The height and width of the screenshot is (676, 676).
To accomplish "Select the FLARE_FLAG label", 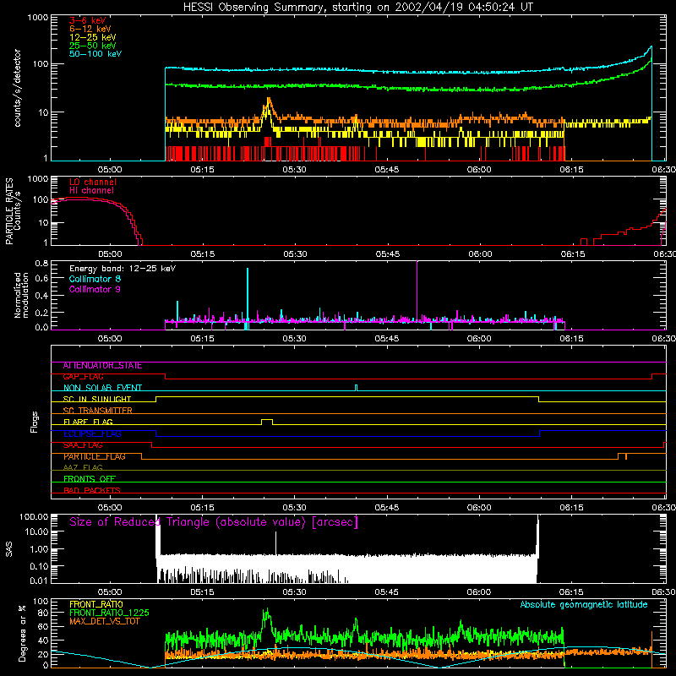I will click(88, 422).
